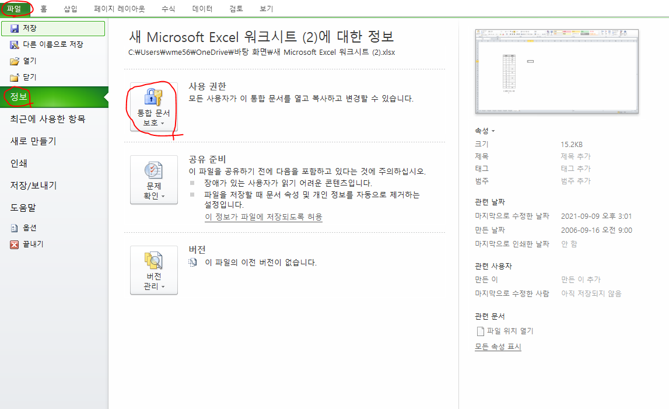This screenshot has height=409, width=669.
Task: Click the Open (열기) folder icon
Action: (x=15, y=61)
